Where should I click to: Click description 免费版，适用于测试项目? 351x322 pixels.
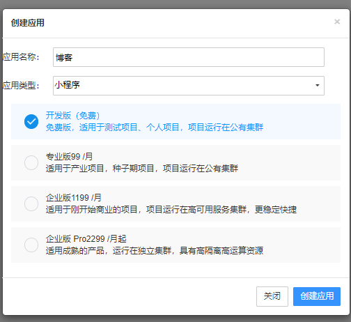pyautogui.click(x=91, y=127)
